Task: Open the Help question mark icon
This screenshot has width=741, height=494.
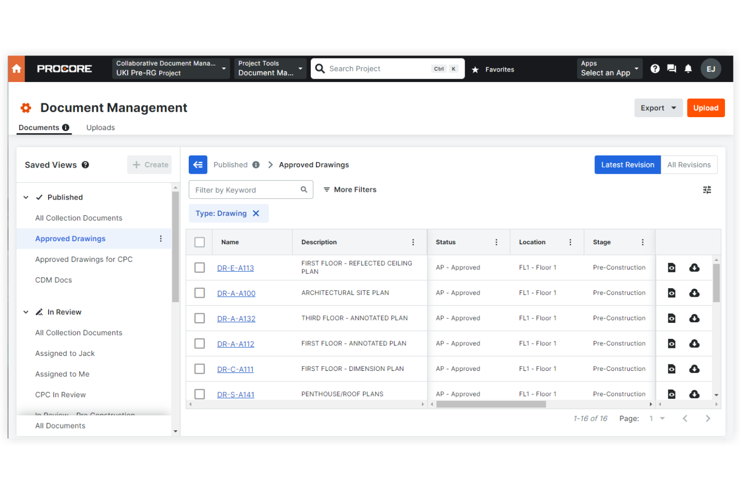Action: (655, 69)
